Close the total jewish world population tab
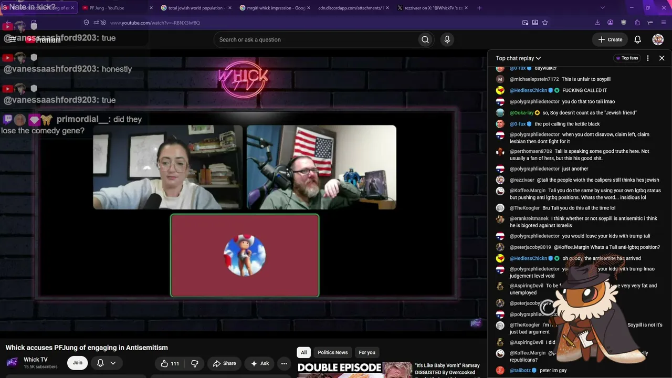Screen dimensions: 672x378 (x=229, y=8)
